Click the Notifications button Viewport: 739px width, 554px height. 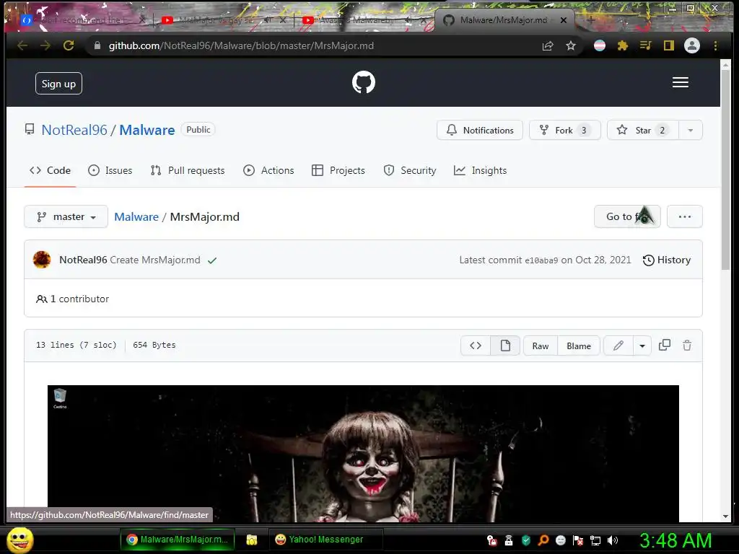click(x=480, y=130)
